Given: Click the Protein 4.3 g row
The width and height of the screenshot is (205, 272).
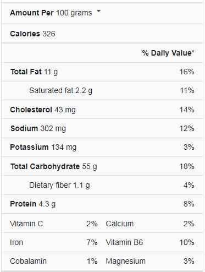Looking at the screenshot, I should click(x=102, y=204).
